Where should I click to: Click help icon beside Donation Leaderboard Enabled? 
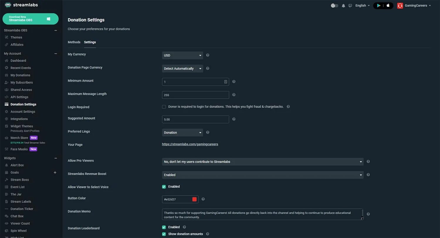184,227
